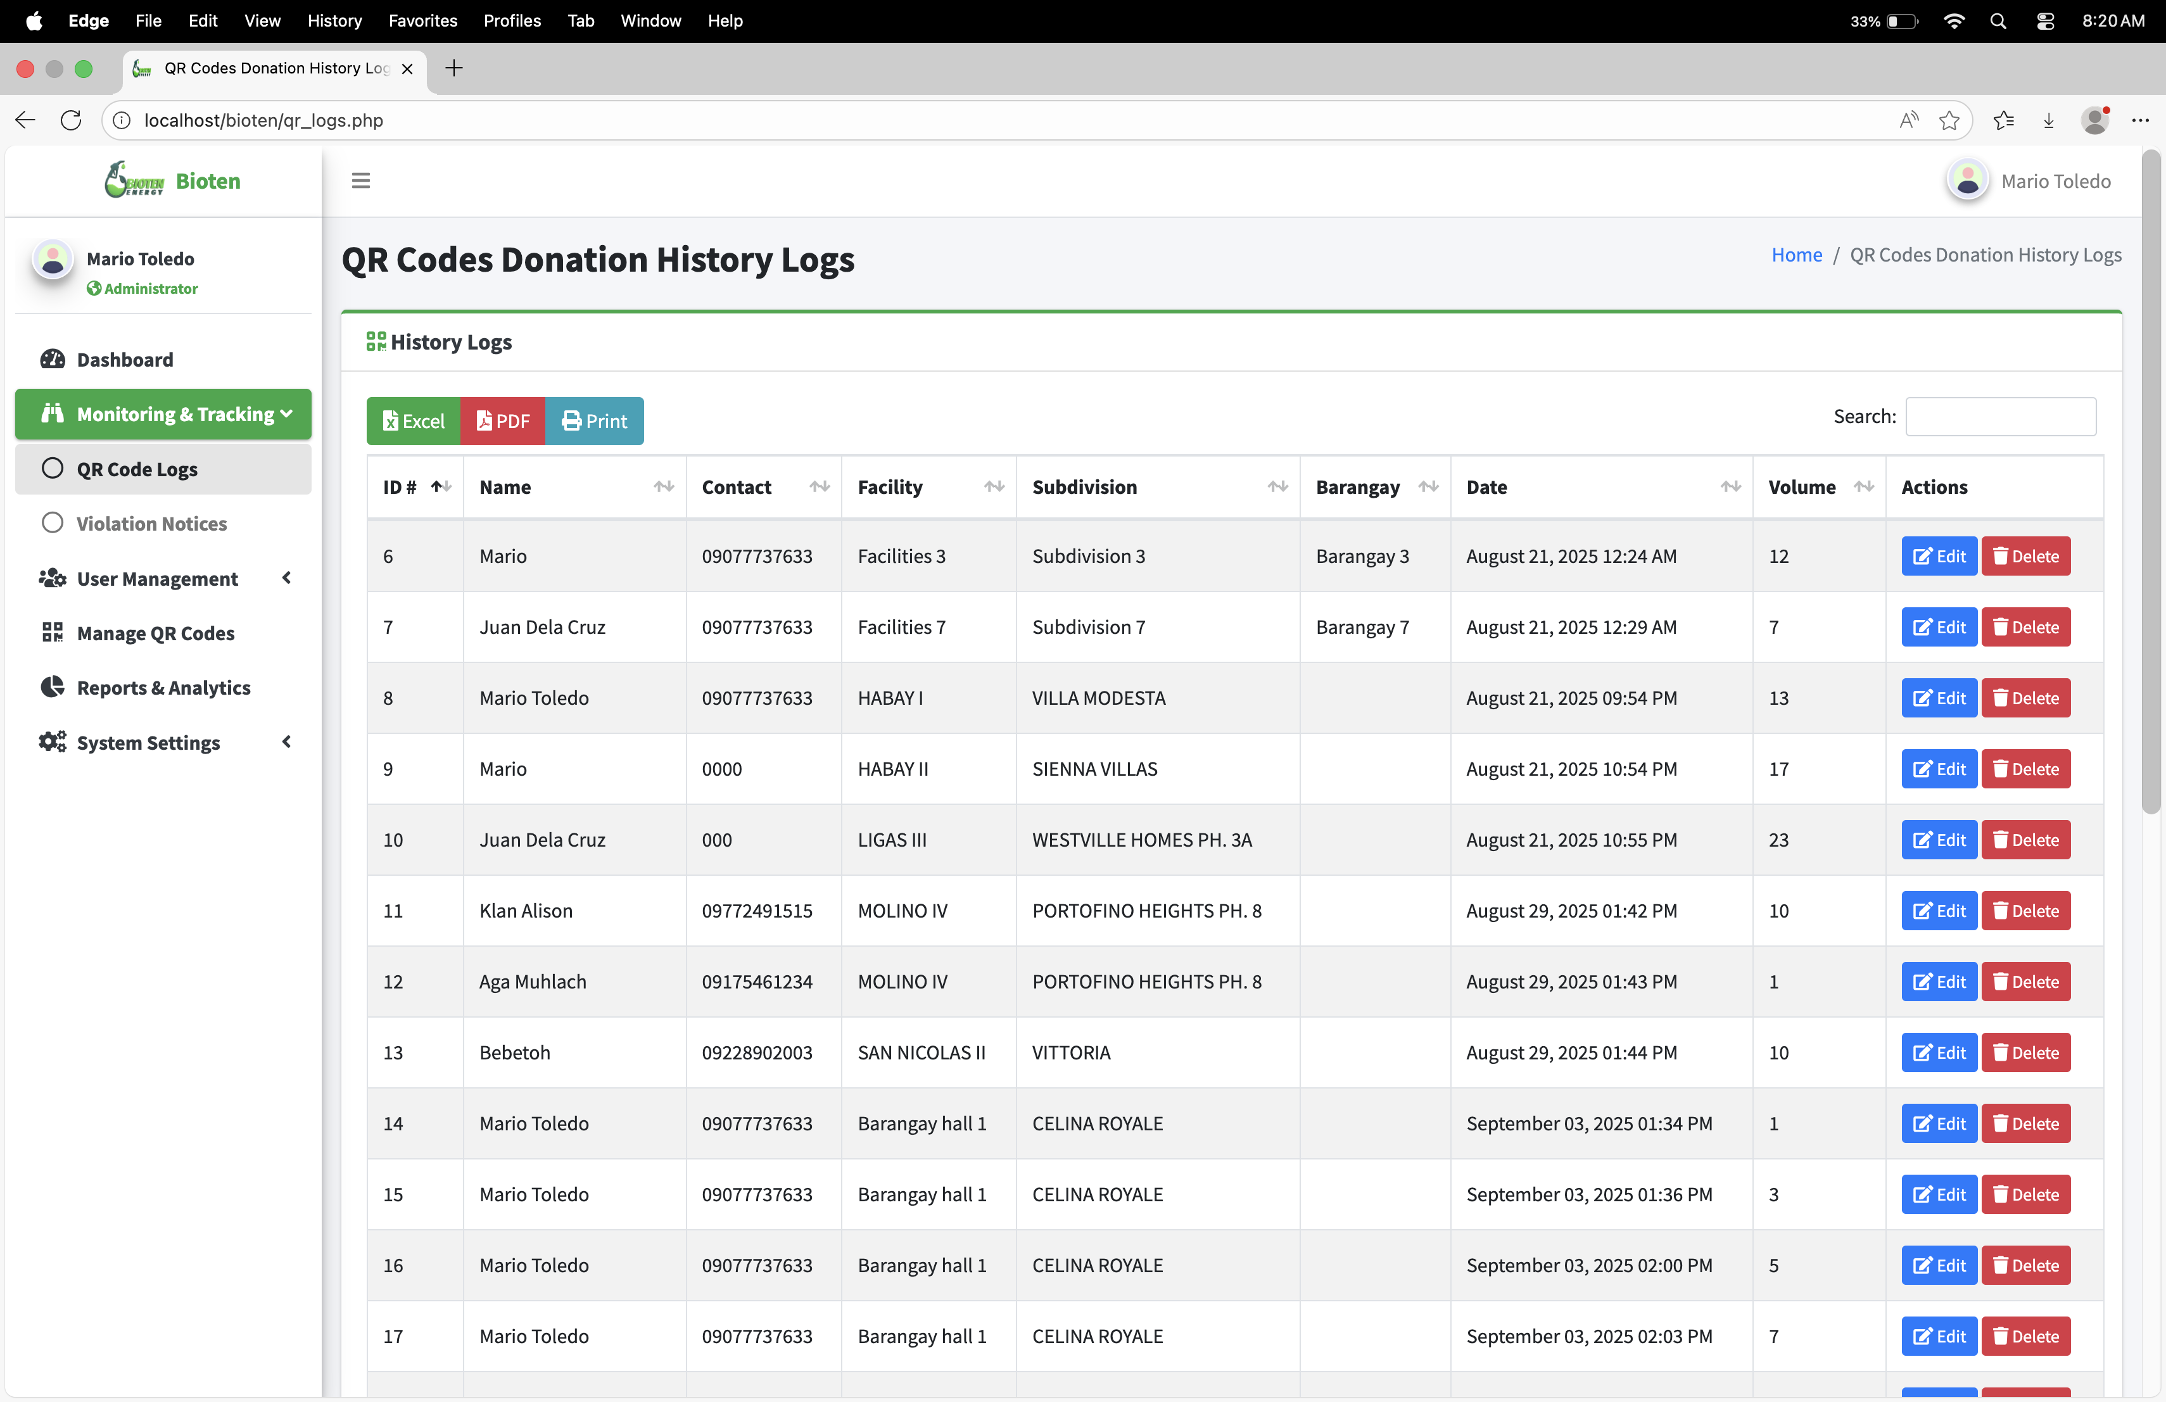Click the hamburger sidebar toggle icon
The image size is (2166, 1402).
(x=360, y=181)
